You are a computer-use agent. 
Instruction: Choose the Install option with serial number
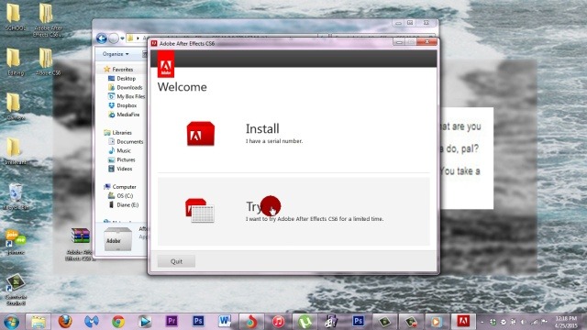click(x=293, y=134)
